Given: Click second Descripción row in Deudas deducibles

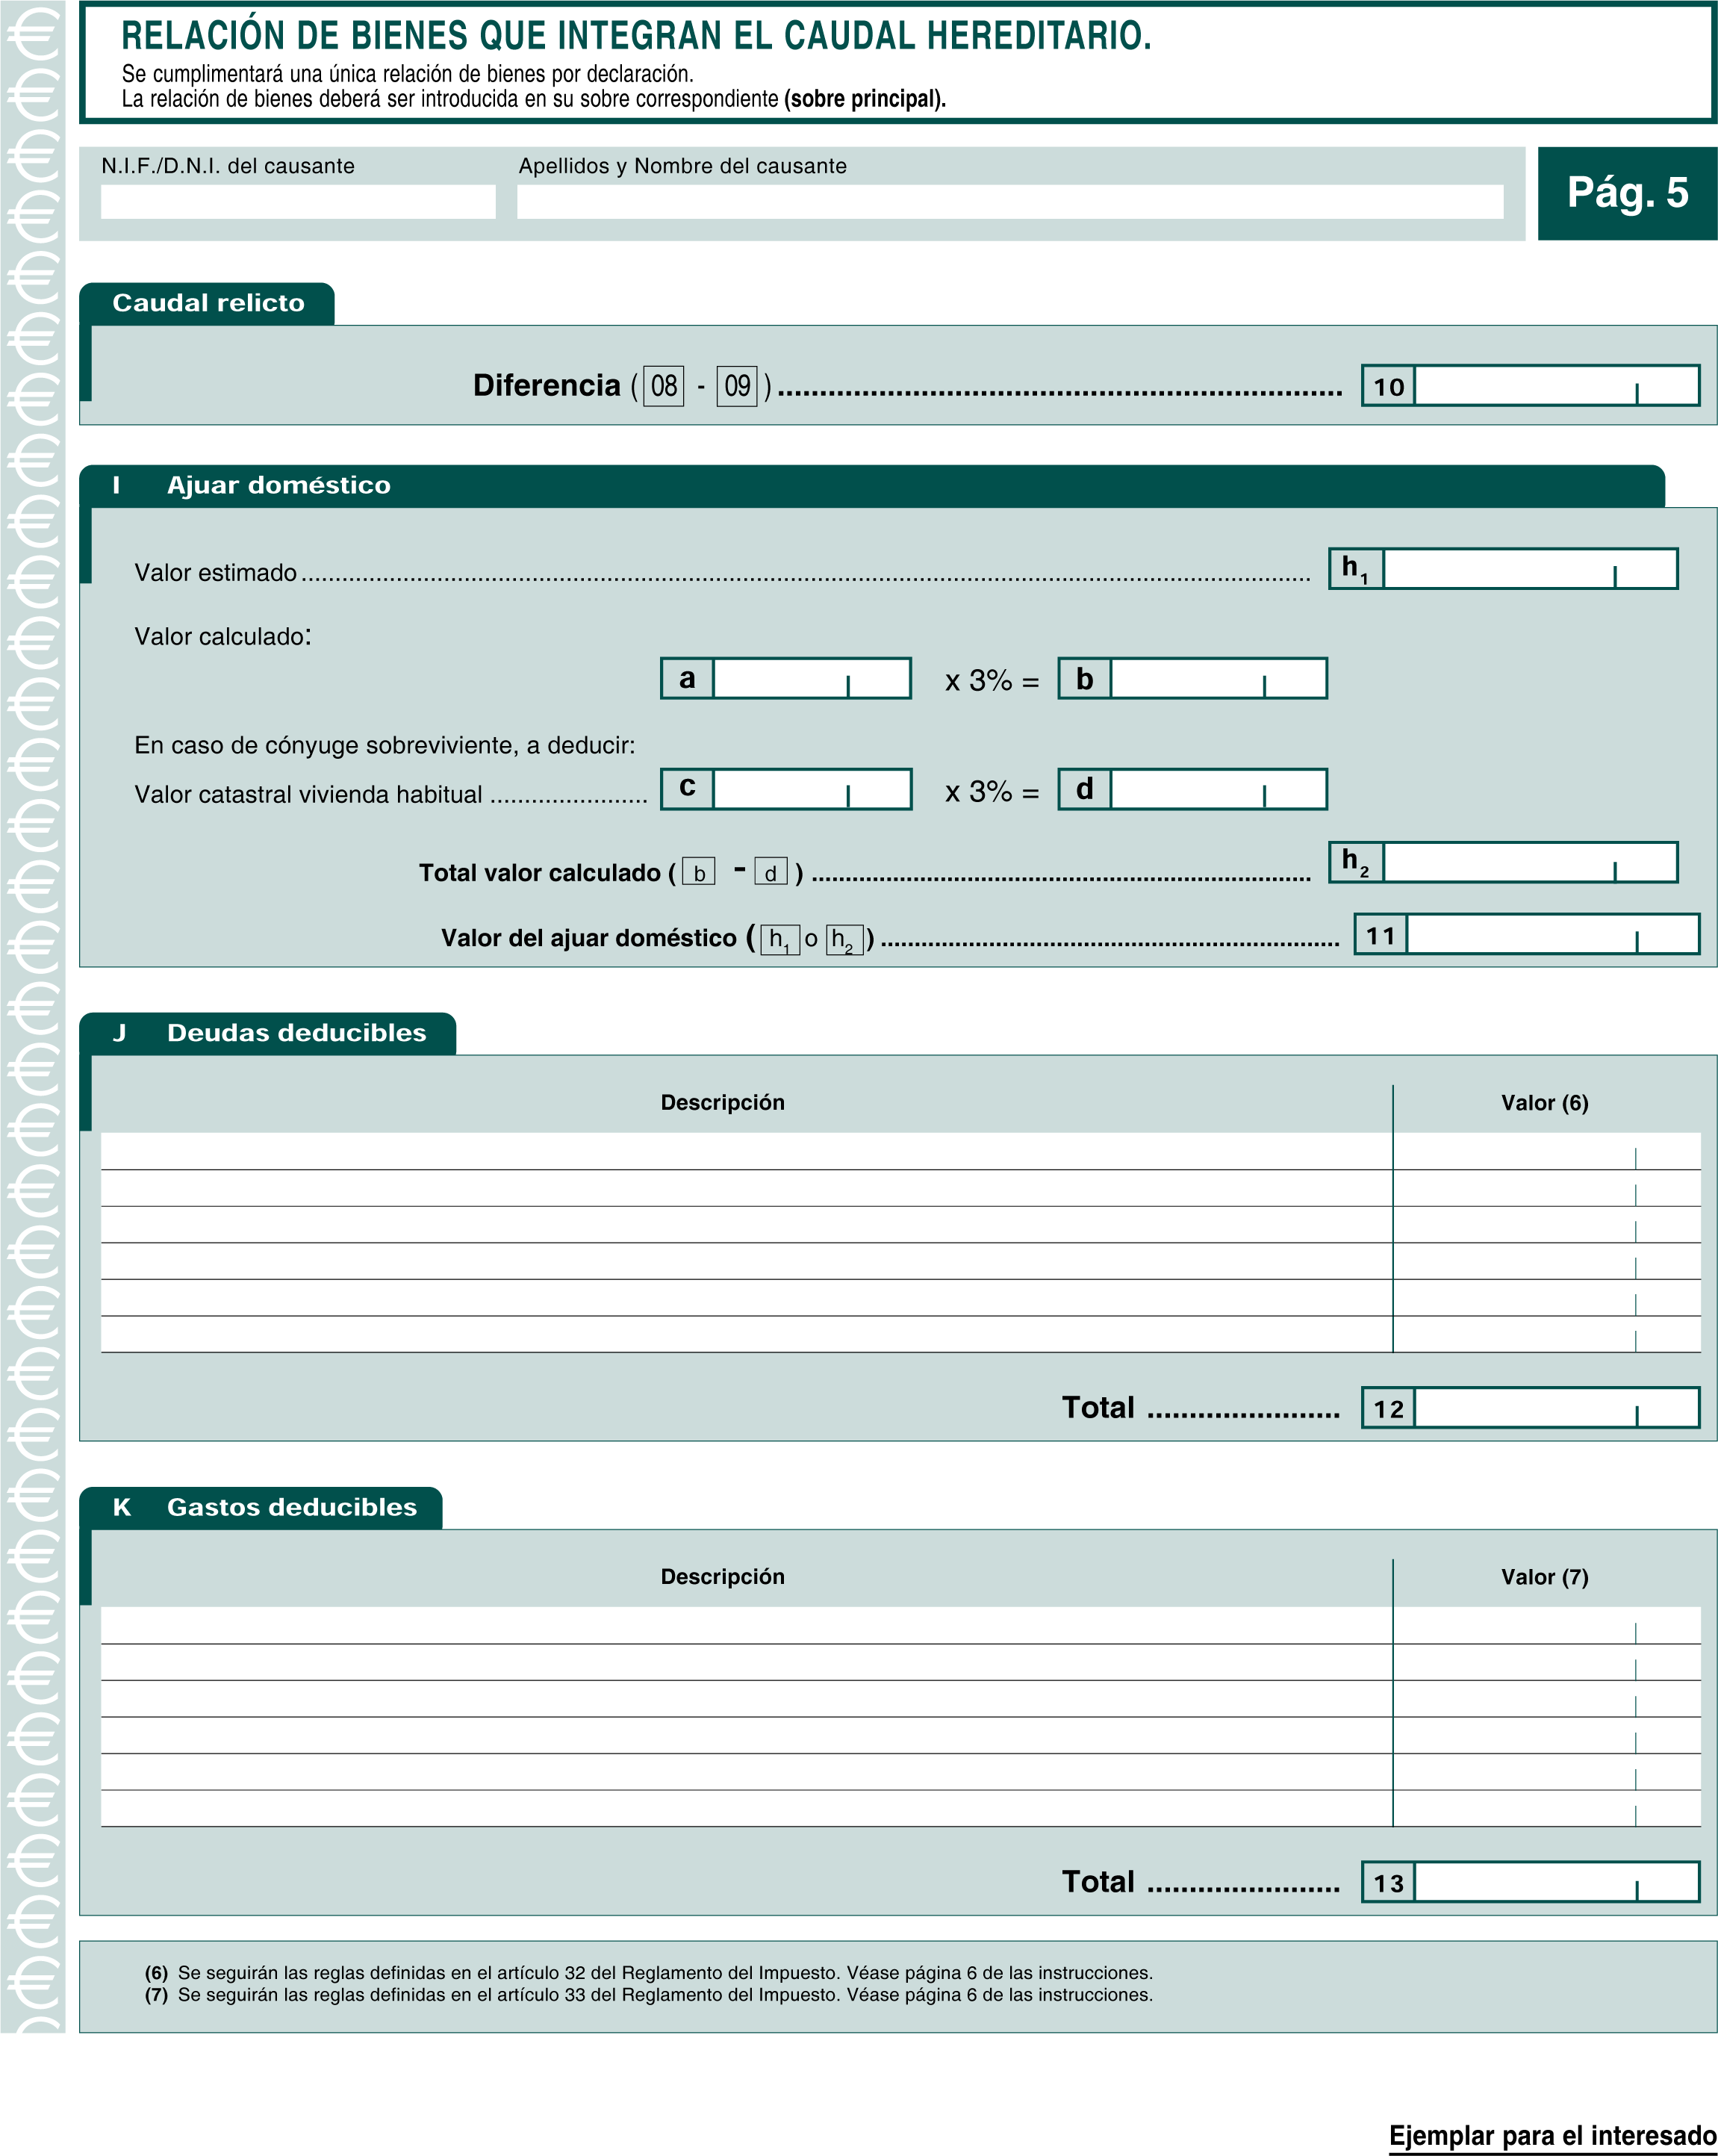Looking at the screenshot, I should [746, 1188].
